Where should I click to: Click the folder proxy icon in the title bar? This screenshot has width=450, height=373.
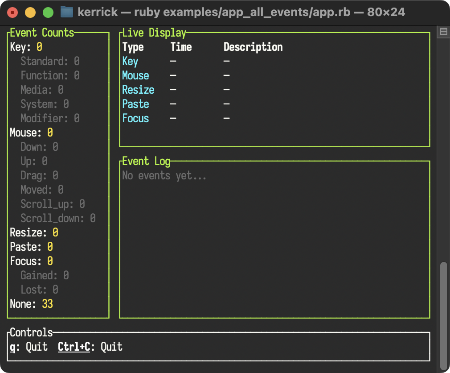66,12
